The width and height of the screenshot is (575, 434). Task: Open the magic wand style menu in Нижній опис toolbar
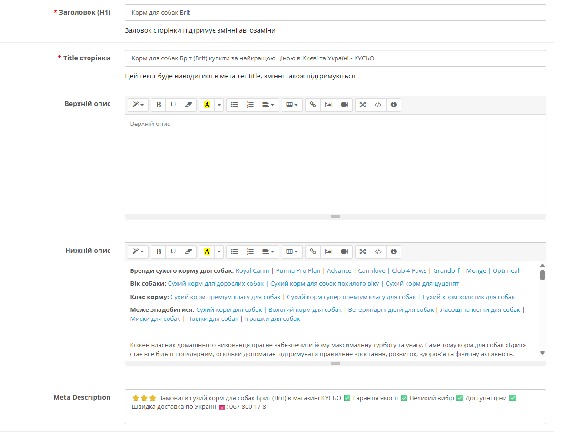tap(138, 251)
